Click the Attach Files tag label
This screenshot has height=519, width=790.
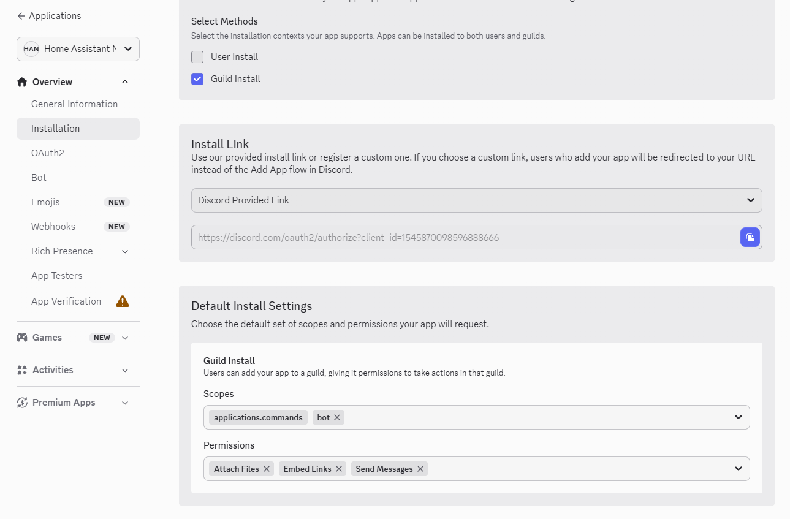(237, 469)
